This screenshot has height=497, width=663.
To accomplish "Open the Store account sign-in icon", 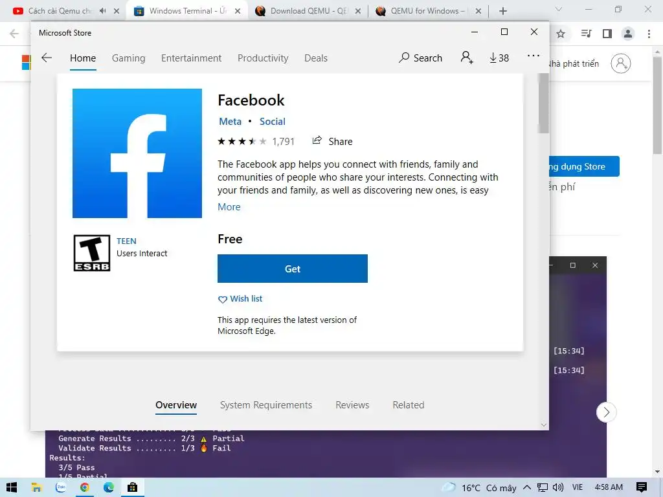I will 467,58.
